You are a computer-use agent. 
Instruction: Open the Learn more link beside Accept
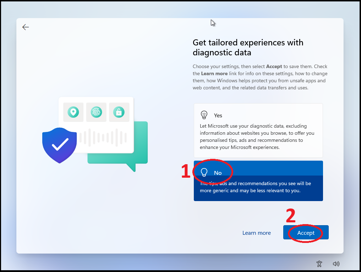pos(256,233)
